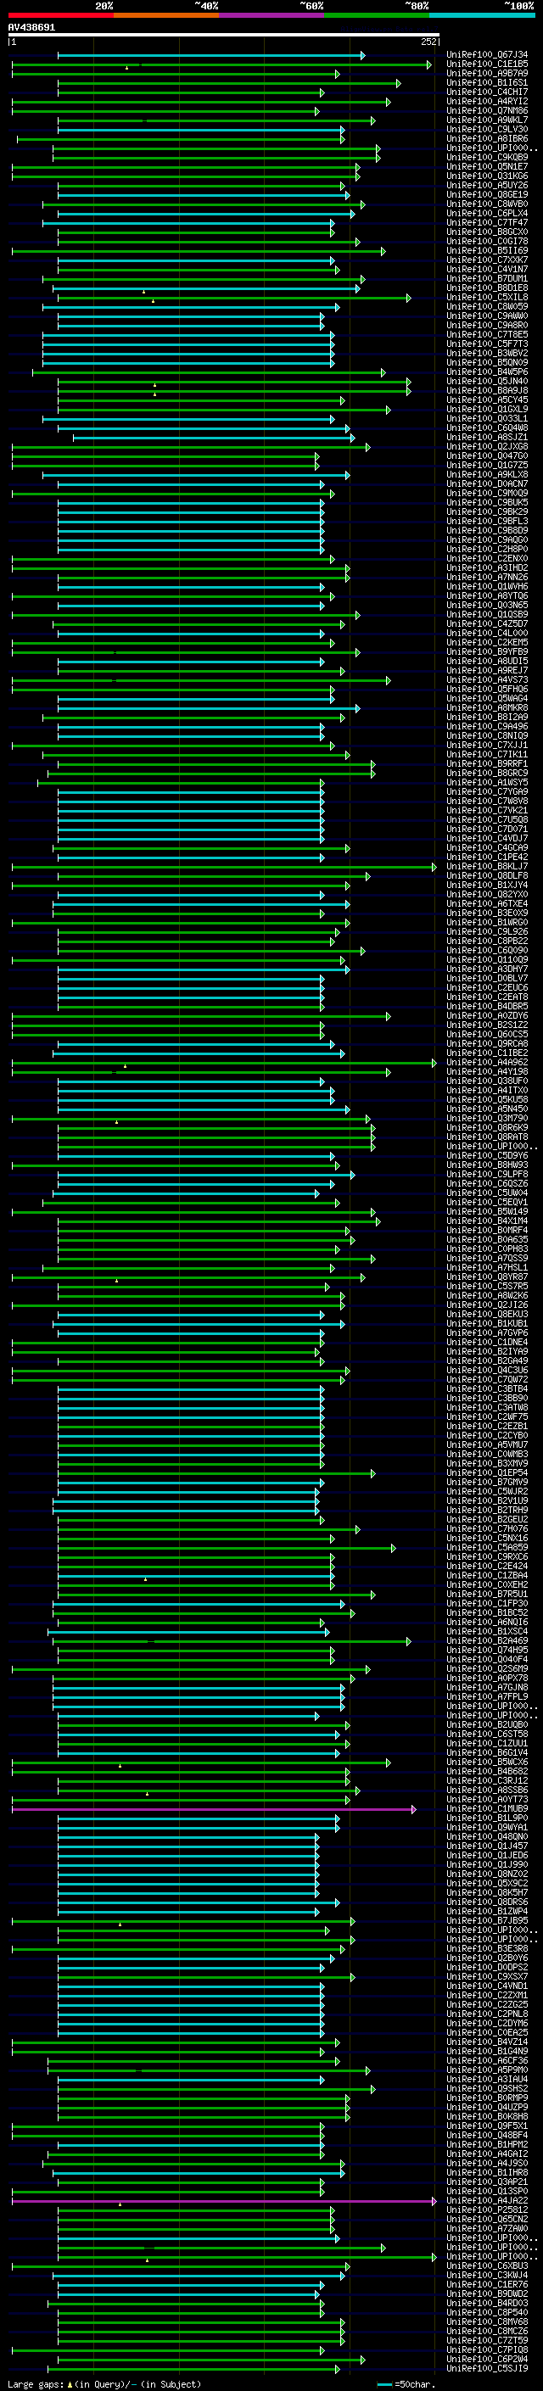
Task: Select hit label UniRef100_A5UY26
Action: point(487,186)
